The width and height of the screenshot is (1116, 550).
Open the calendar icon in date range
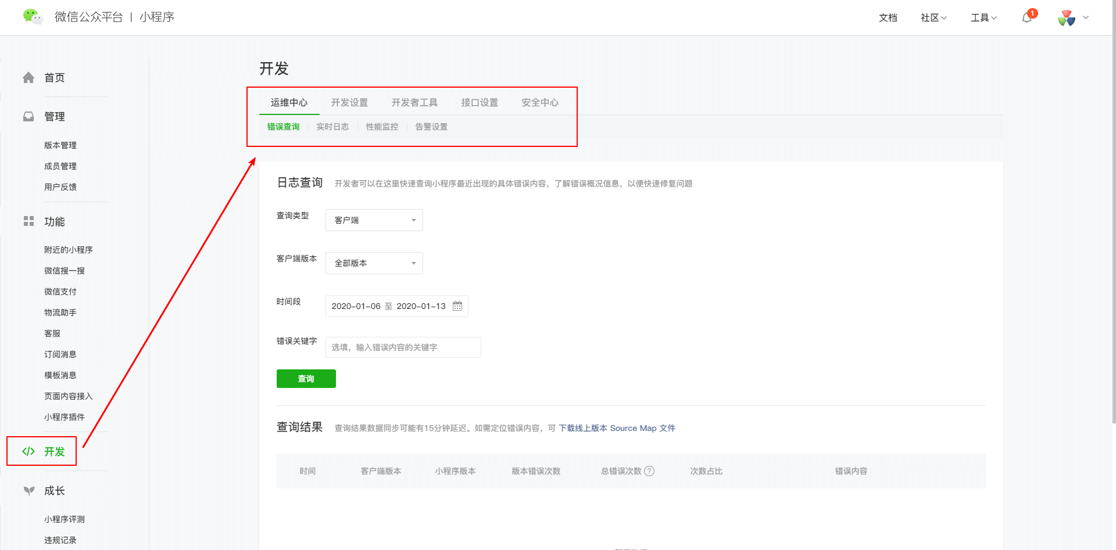457,306
